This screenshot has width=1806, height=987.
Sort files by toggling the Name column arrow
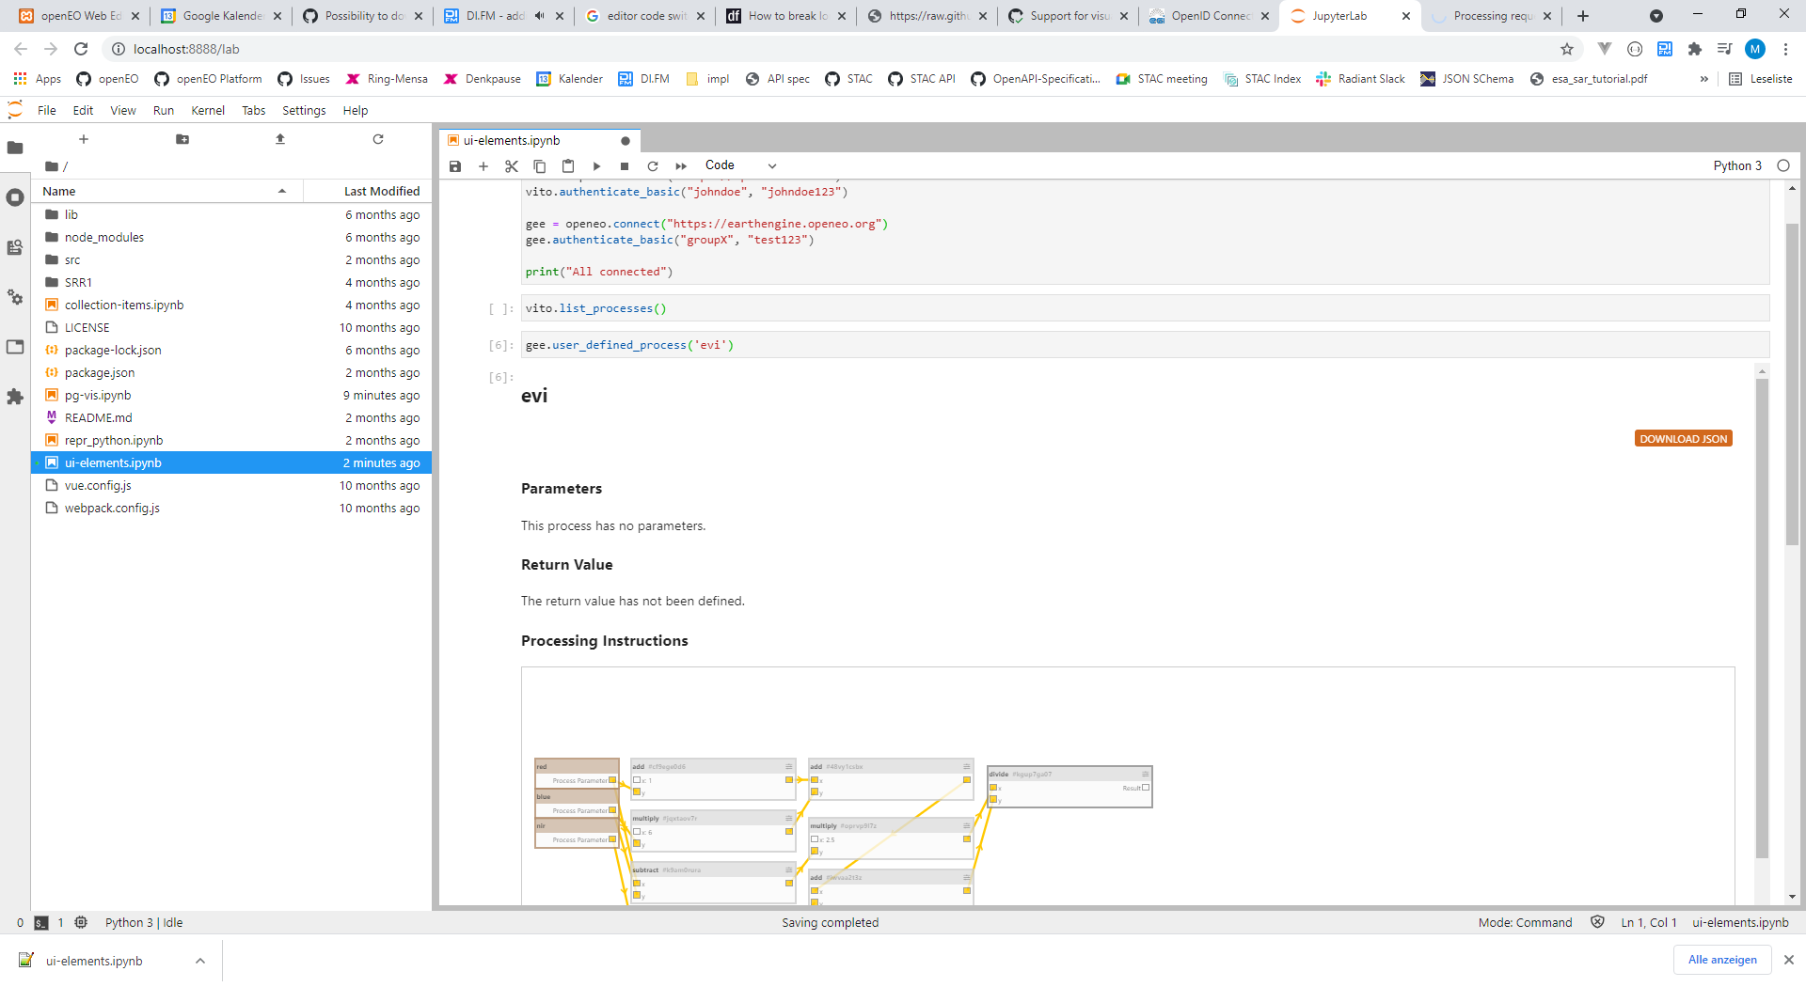click(x=282, y=190)
